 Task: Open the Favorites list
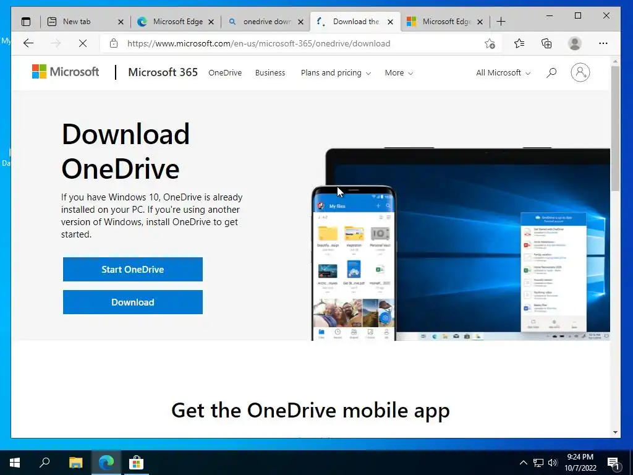coord(519,43)
